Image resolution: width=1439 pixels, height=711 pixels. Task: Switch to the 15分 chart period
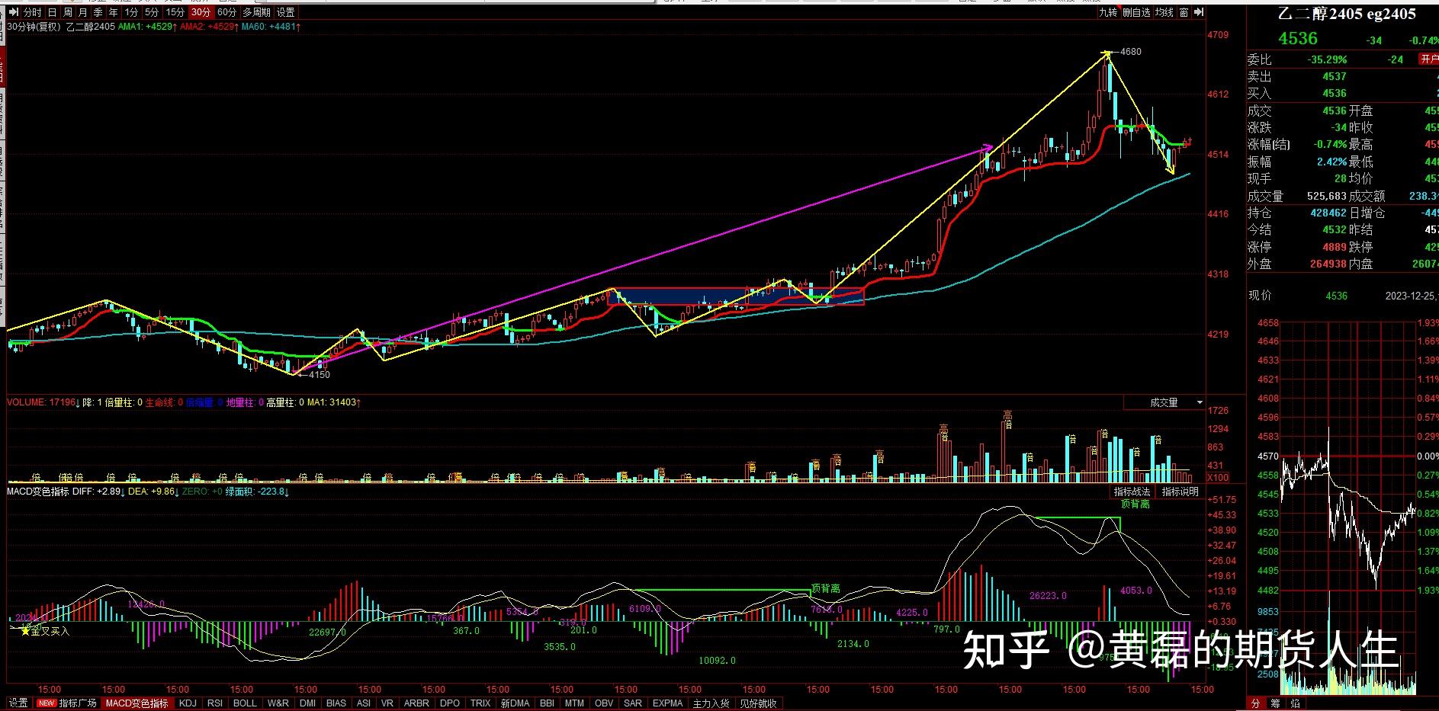click(175, 12)
